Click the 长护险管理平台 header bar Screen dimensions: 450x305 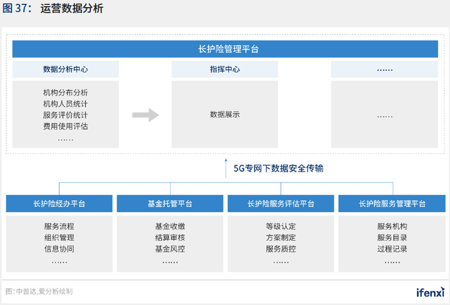225,49
